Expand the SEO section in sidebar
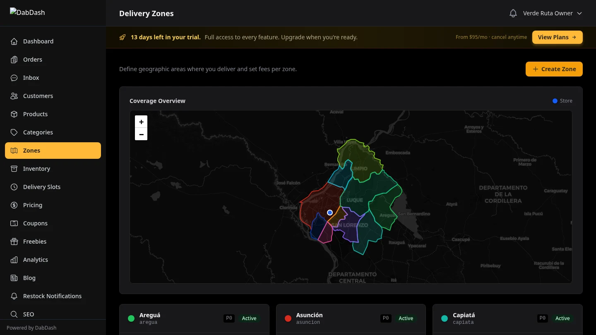Viewport: 596px width, 335px height. coord(28,314)
